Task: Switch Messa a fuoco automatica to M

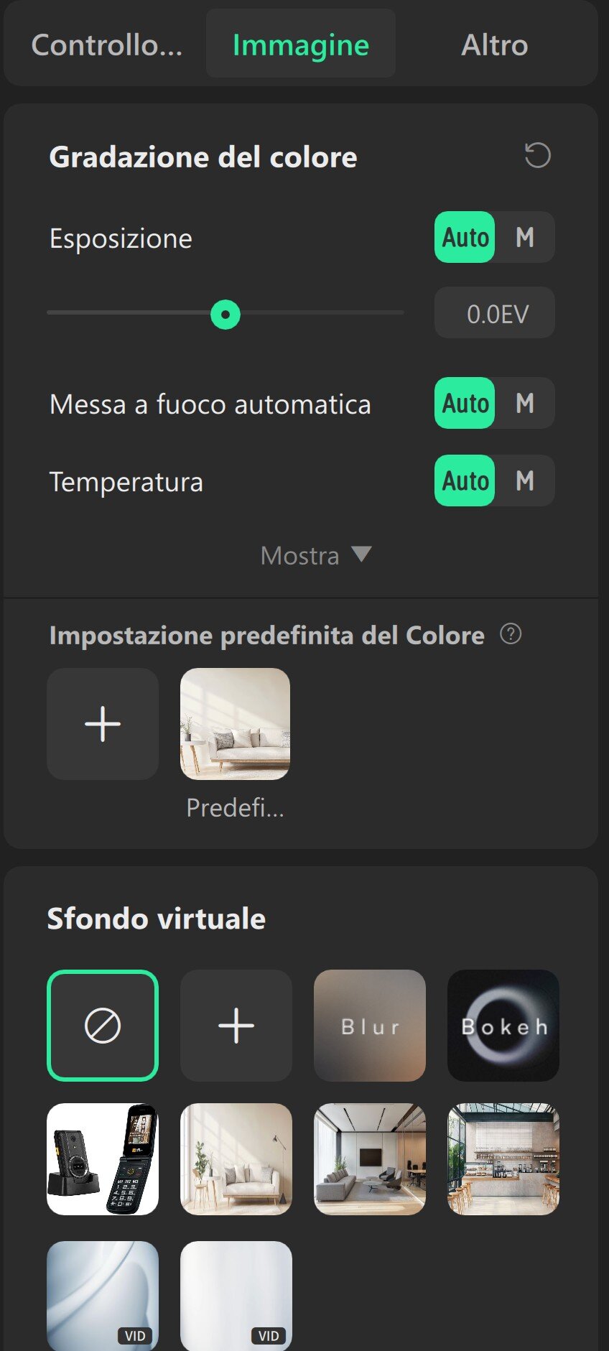Action: pos(525,403)
